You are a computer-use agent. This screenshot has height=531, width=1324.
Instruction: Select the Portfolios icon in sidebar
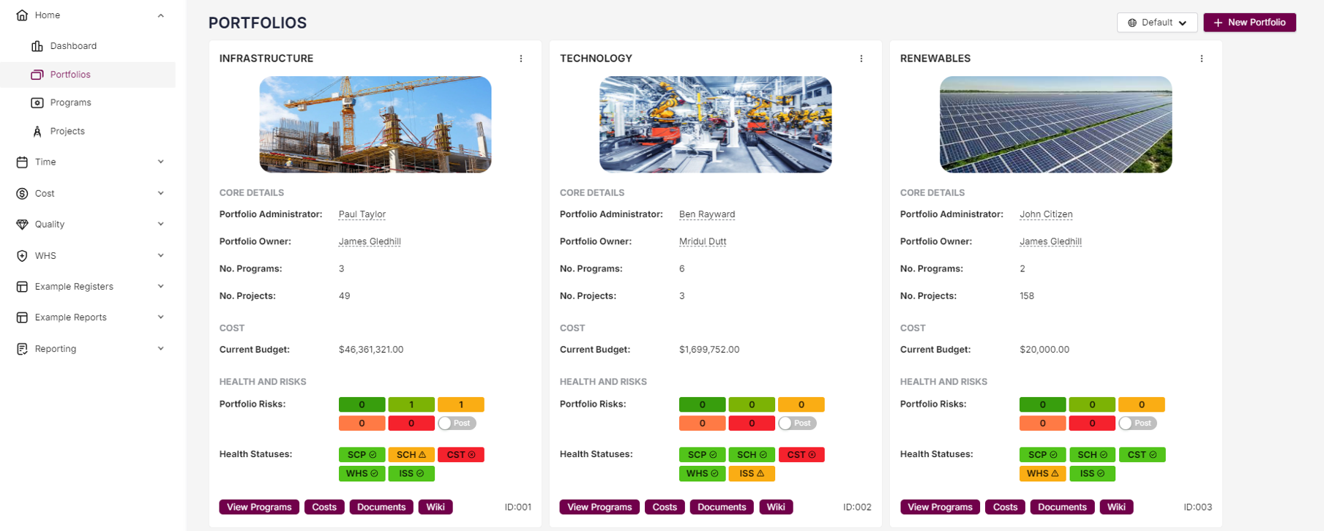[x=37, y=75]
